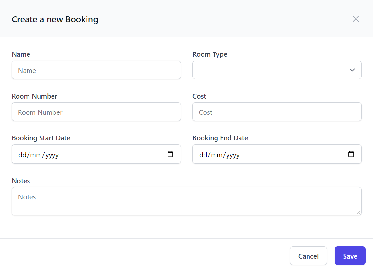This screenshot has width=373, height=272.
Task: Open the Booking Start Date calendar picker
Action: coord(170,154)
